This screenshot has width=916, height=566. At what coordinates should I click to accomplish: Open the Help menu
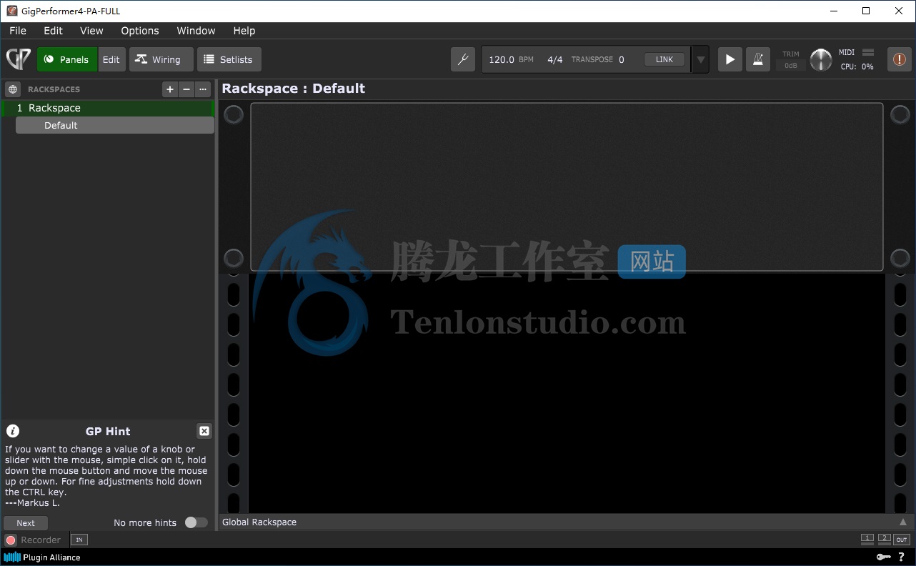click(x=244, y=31)
